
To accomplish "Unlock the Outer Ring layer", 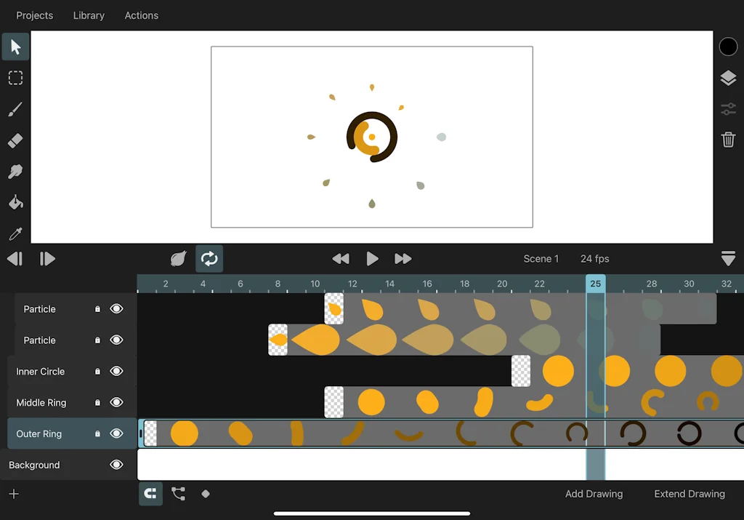I will (97, 434).
